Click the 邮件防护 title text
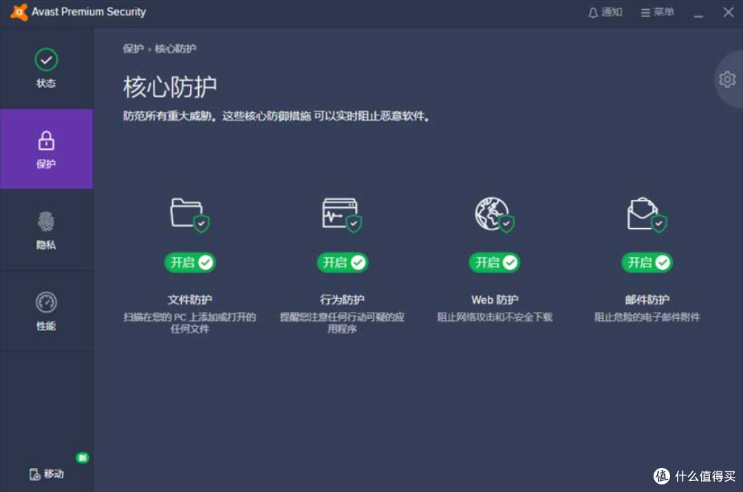This screenshot has width=743, height=492. tap(647, 300)
